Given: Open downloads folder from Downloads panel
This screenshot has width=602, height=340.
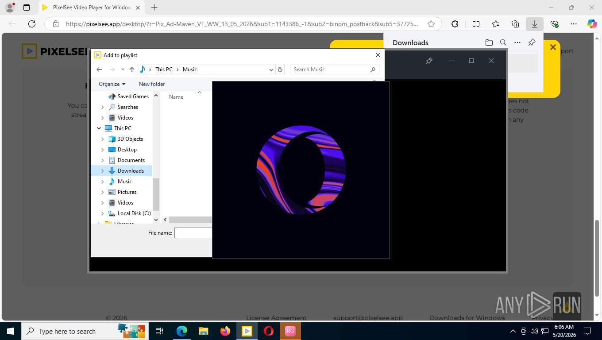Looking at the screenshot, I should pos(489,42).
